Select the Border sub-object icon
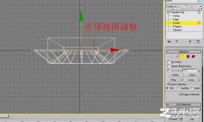 click(183, 57)
